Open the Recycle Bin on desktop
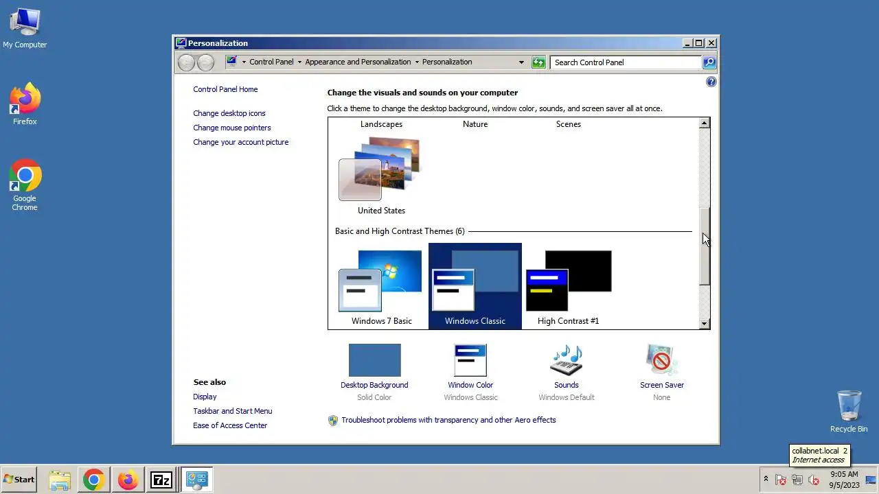Screen dimensions: 879x494 (848, 411)
